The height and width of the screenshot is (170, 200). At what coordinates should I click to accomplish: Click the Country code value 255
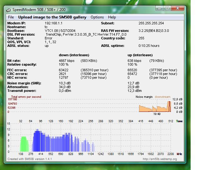[141, 38]
